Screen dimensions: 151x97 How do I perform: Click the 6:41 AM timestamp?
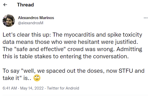[10, 88]
